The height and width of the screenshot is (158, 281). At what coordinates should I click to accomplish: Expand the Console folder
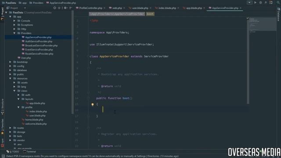pyautogui.click(x=14, y=21)
